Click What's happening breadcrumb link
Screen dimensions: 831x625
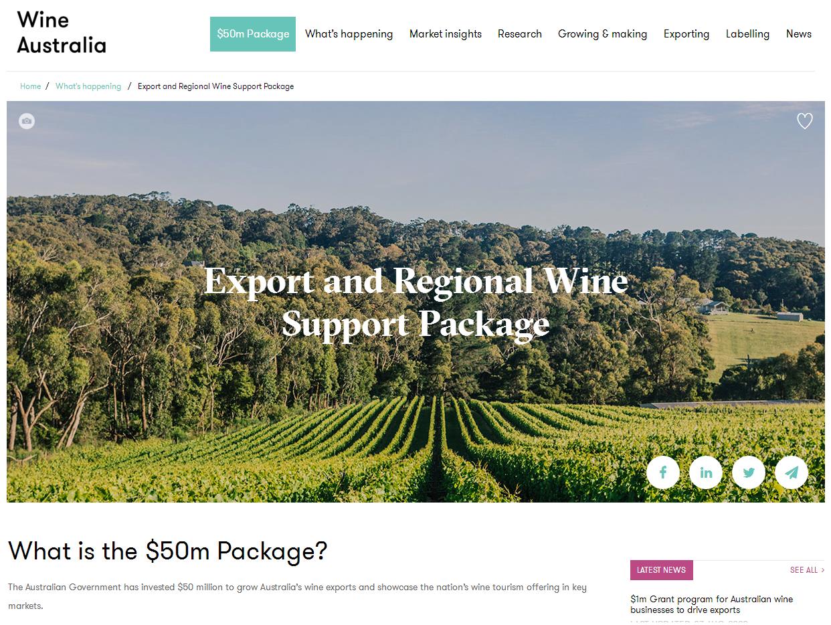click(88, 86)
